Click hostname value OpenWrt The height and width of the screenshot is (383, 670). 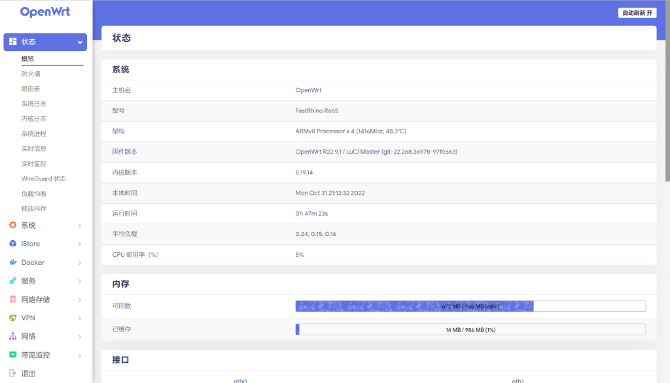[308, 90]
